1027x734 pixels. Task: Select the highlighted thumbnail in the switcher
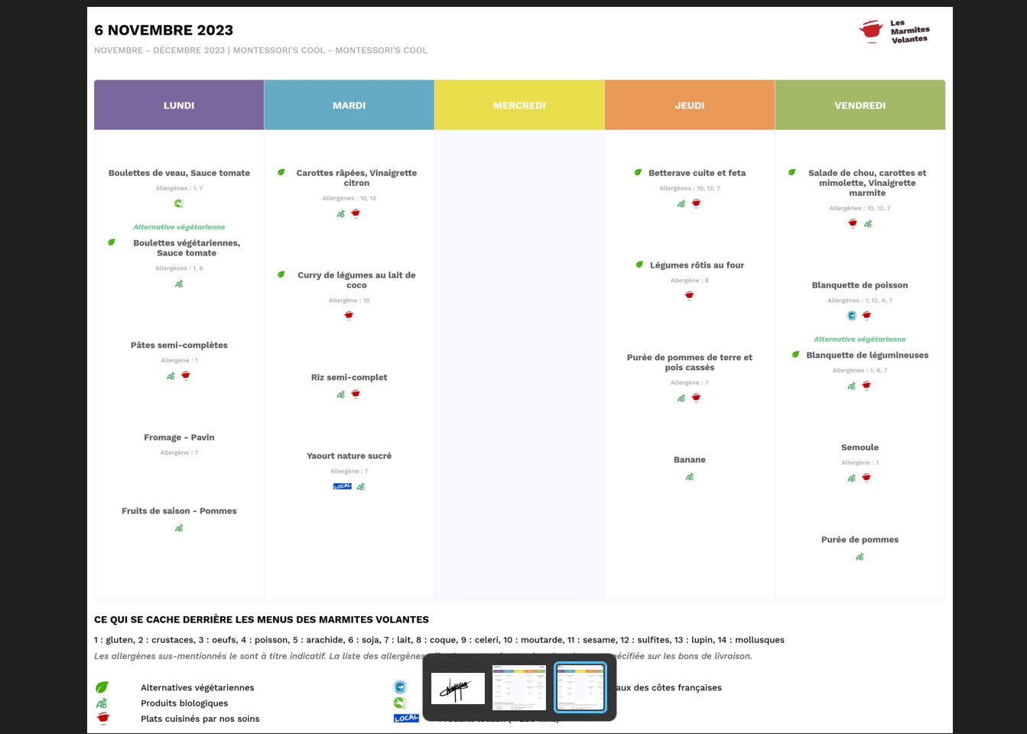click(580, 688)
